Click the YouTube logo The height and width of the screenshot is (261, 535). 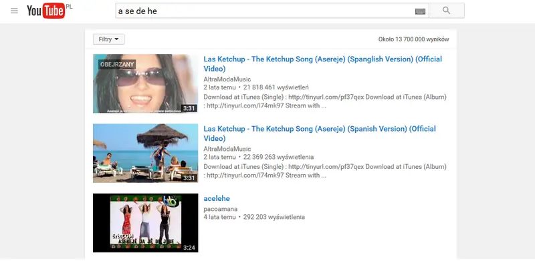click(45, 11)
